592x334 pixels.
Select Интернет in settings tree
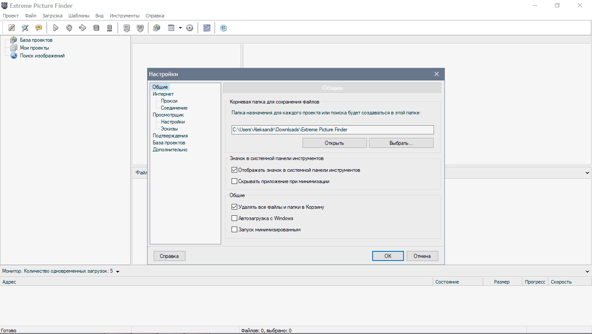click(x=163, y=94)
